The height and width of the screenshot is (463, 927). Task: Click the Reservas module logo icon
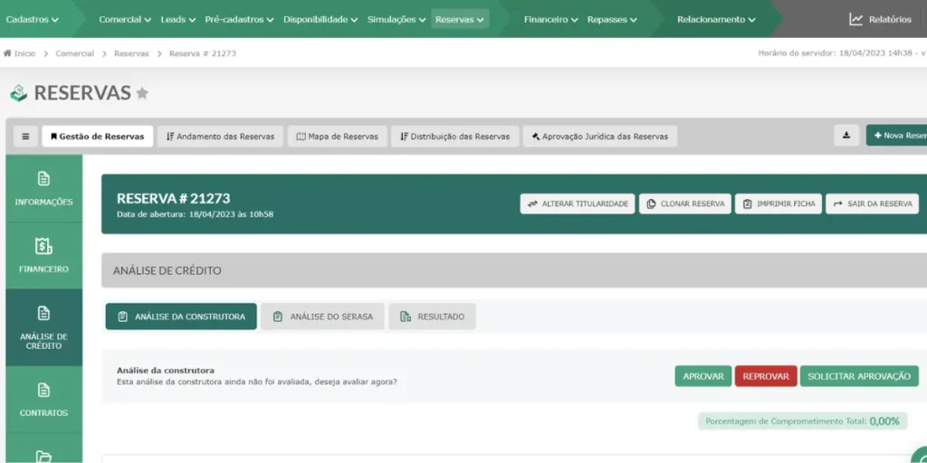tap(19, 93)
